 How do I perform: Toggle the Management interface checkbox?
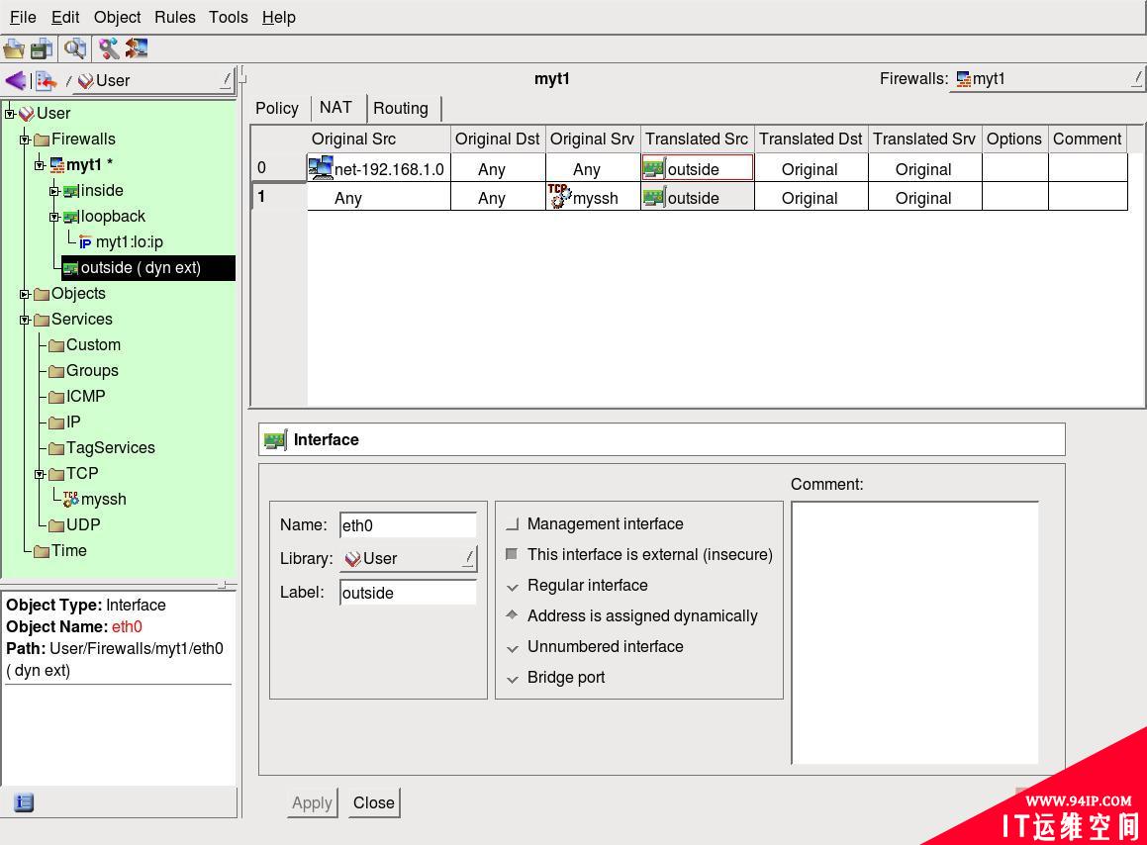tap(512, 523)
